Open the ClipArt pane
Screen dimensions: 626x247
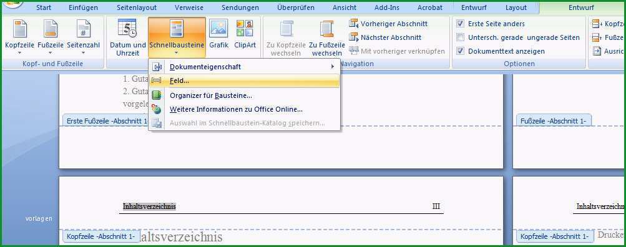[245, 34]
